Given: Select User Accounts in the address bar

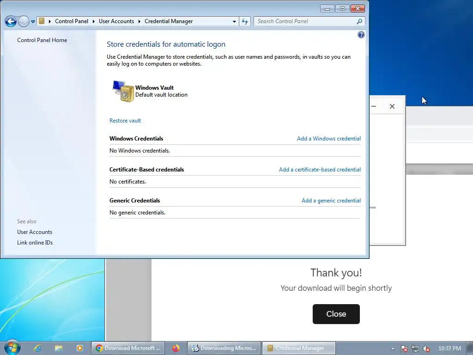Looking at the screenshot, I should pos(116,21).
